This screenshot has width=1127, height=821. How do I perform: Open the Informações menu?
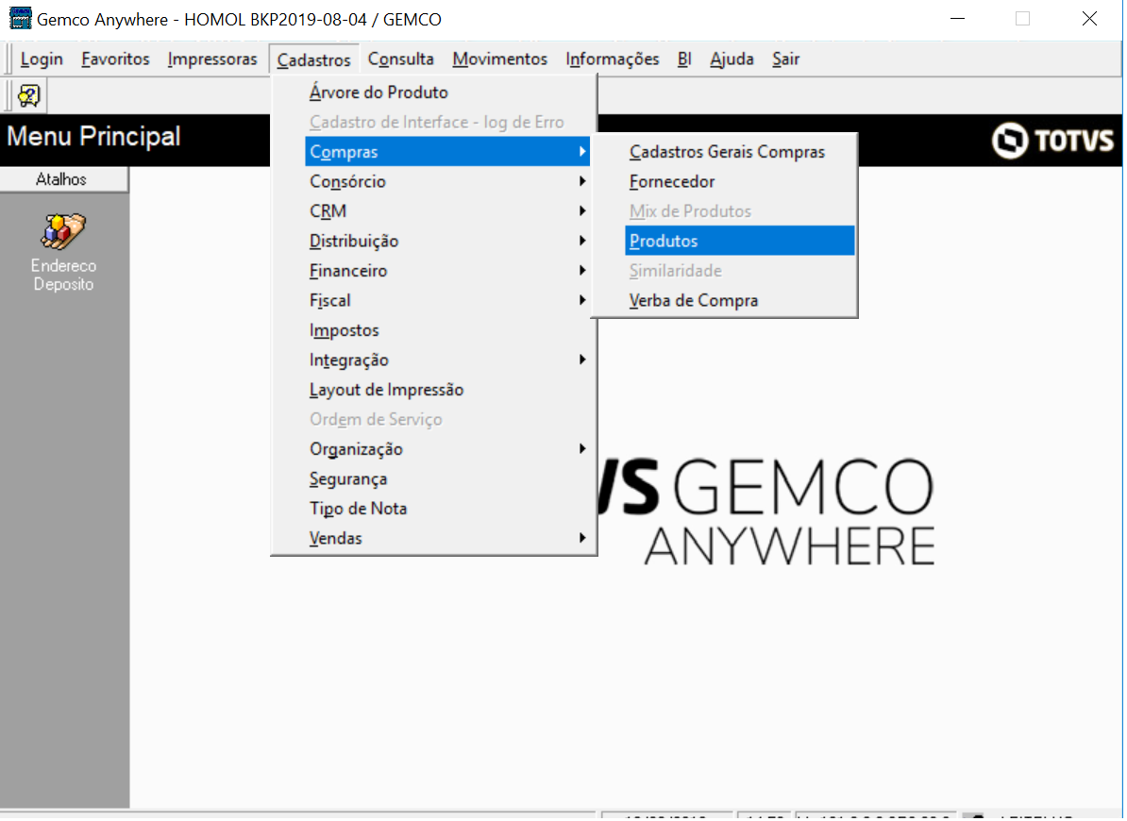coord(612,59)
